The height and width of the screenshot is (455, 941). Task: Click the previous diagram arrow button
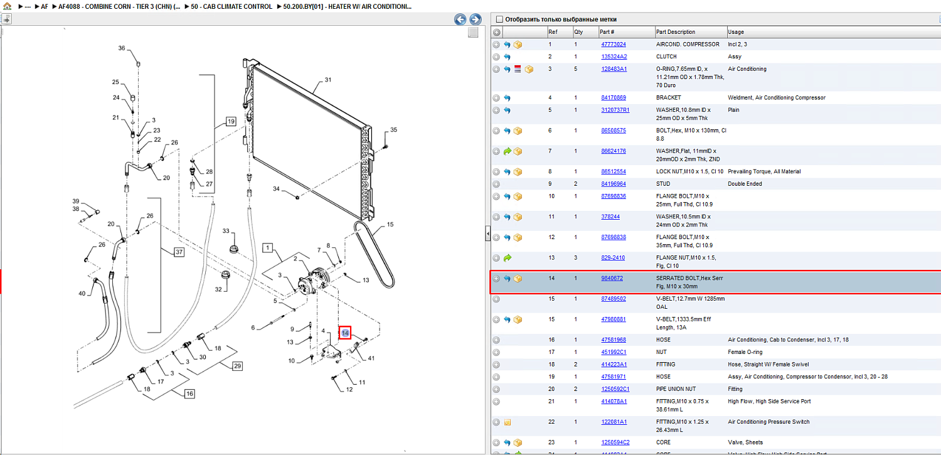[460, 19]
